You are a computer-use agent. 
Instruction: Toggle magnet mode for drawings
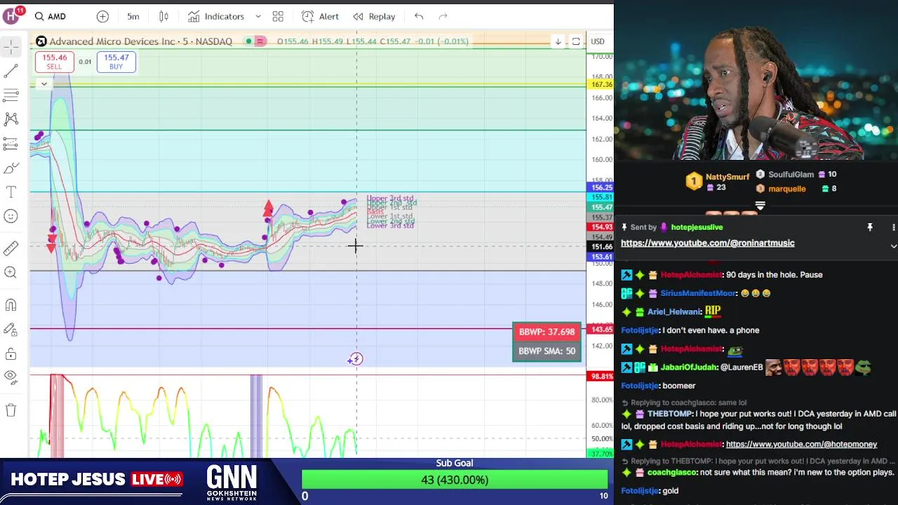(x=11, y=304)
